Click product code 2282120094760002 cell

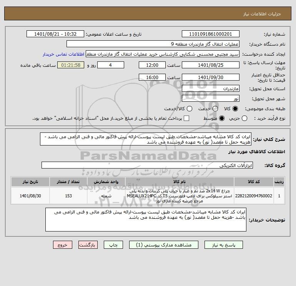(x=254, y=196)
